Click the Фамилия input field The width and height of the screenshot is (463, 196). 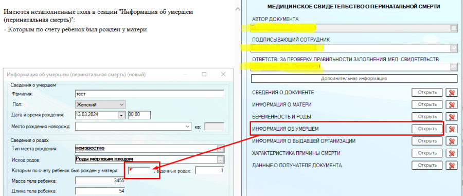tap(150, 94)
